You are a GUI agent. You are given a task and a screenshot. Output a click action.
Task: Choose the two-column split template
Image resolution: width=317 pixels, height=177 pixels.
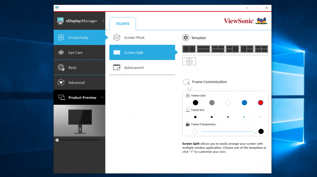click(189, 49)
